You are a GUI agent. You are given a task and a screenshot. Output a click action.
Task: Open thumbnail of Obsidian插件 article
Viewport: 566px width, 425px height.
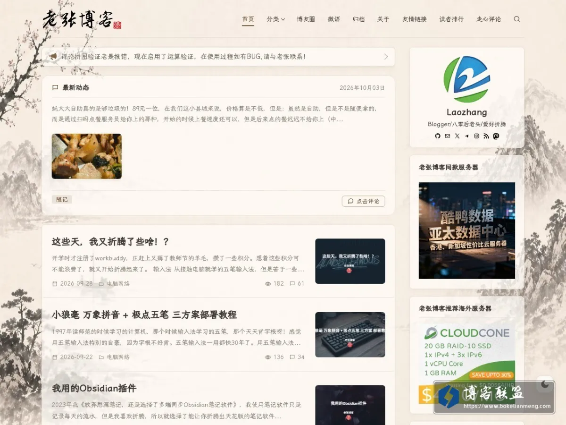350,405
